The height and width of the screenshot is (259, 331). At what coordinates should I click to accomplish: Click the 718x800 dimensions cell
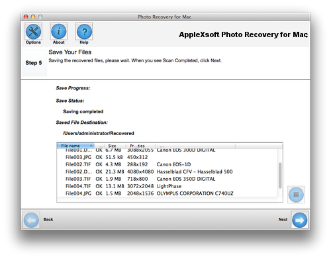click(x=138, y=179)
